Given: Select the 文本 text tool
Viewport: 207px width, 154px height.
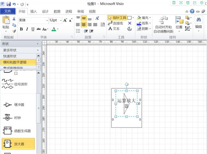Looking at the screenshot, I should pyautogui.click(x=114, y=29).
